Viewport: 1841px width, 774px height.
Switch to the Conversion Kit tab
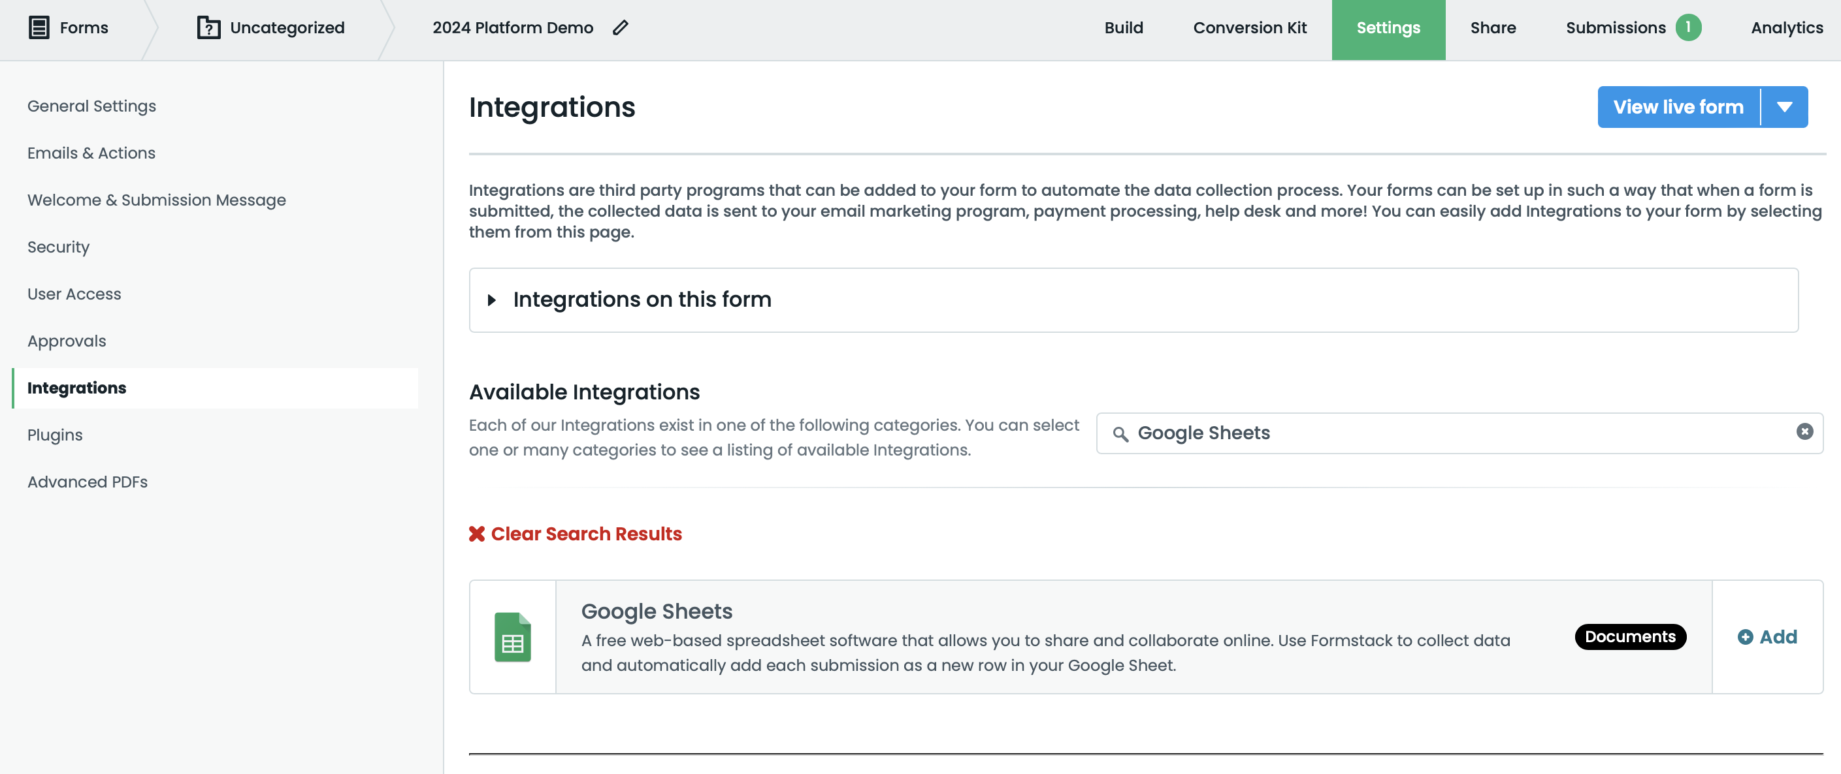pos(1250,28)
